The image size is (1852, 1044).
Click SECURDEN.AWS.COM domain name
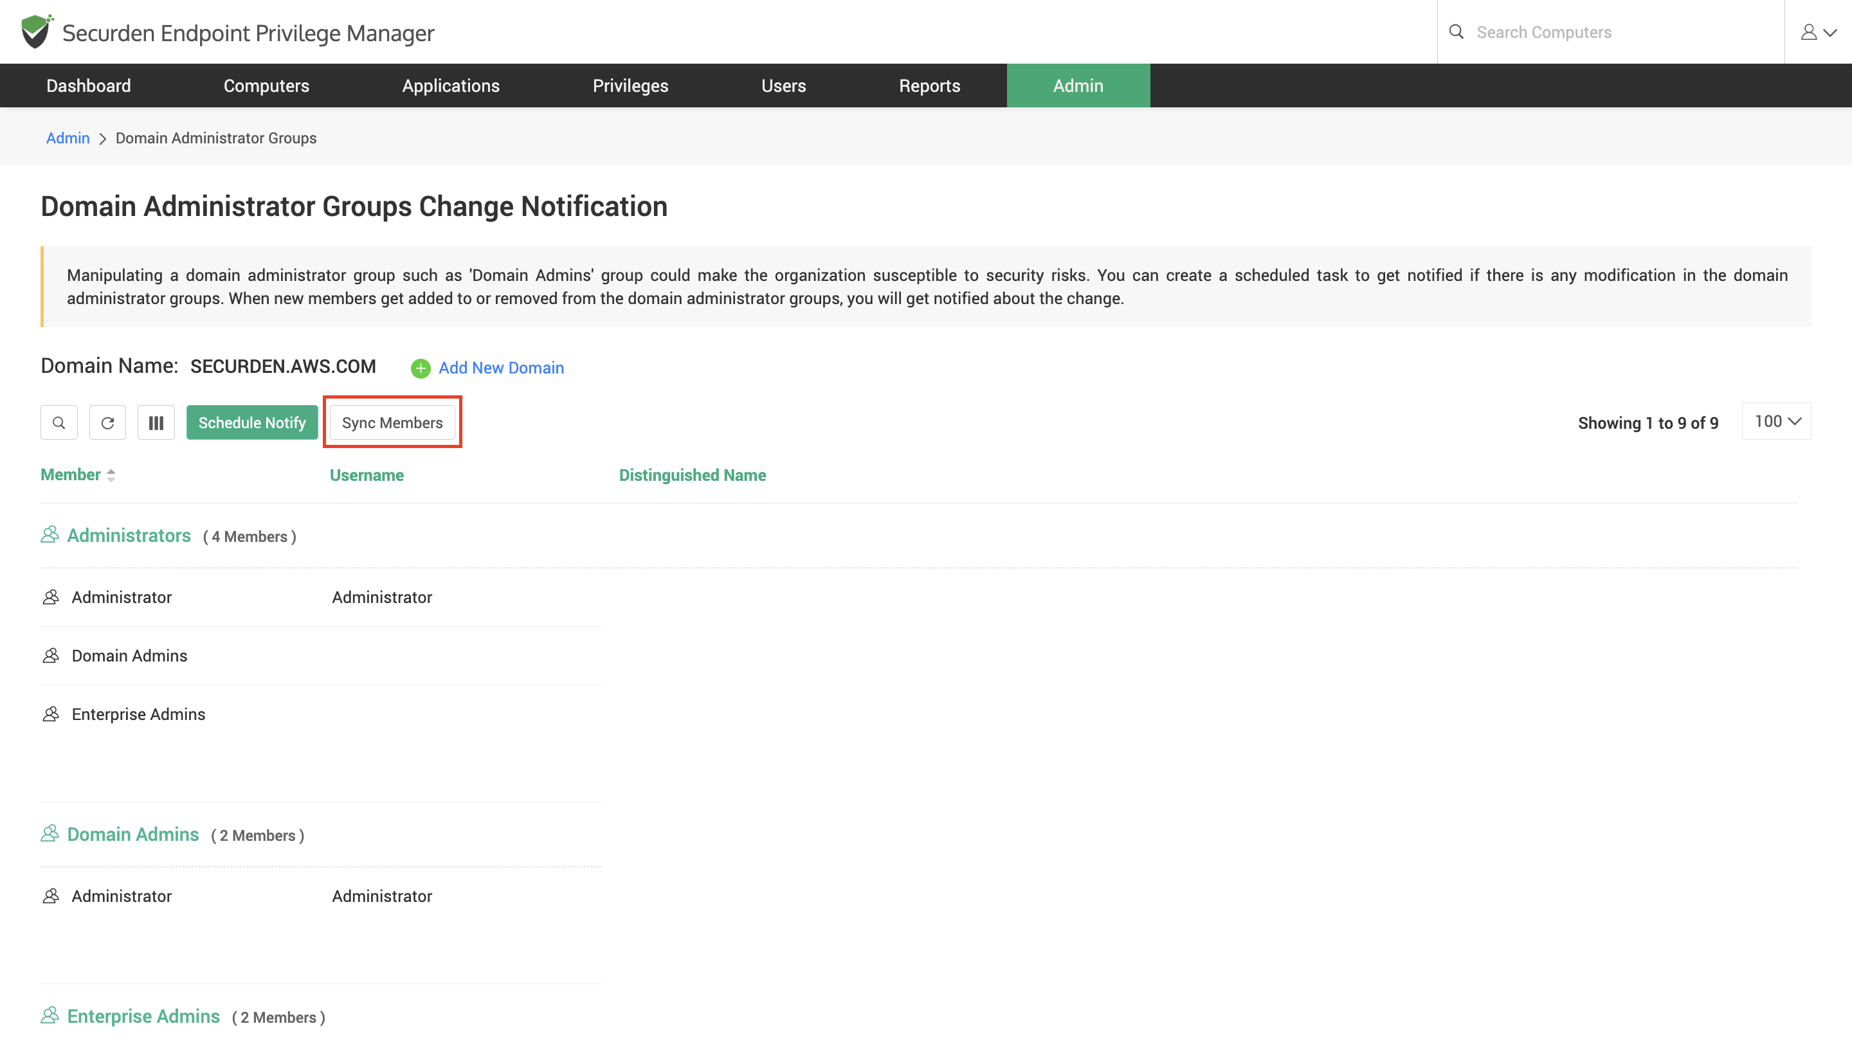click(x=283, y=366)
